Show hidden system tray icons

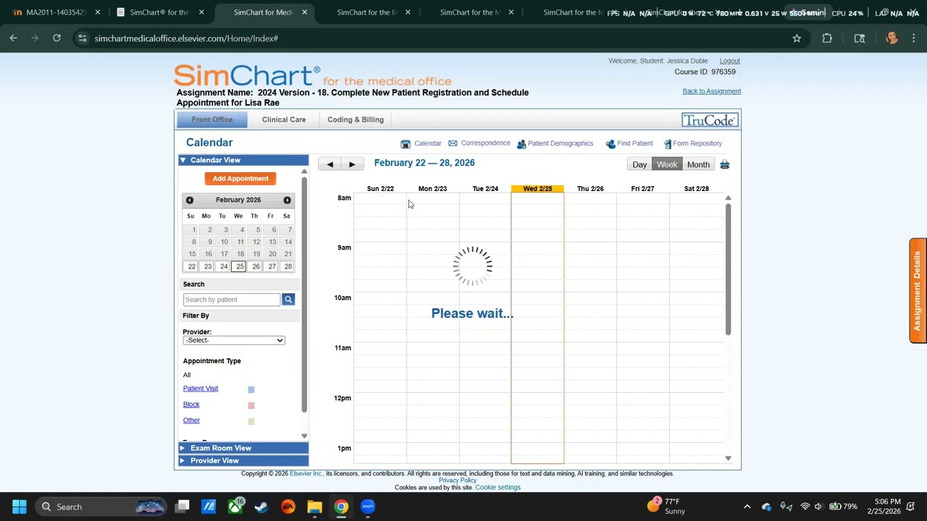[x=747, y=507]
